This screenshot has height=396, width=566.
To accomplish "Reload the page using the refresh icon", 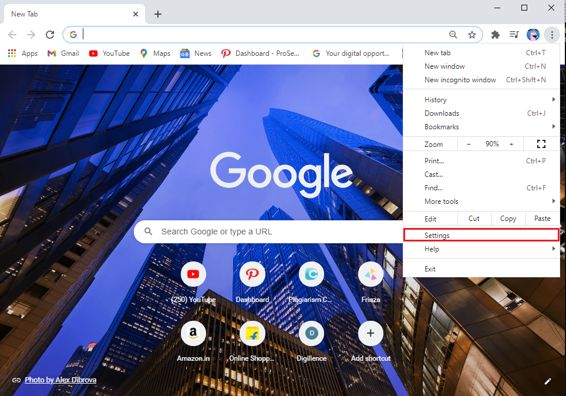I will click(x=50, y=35).
